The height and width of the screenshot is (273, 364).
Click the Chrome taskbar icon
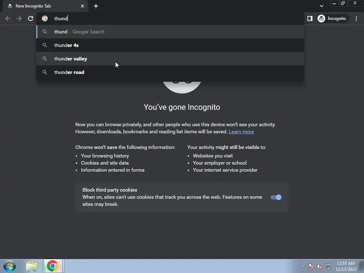(53, 266)
